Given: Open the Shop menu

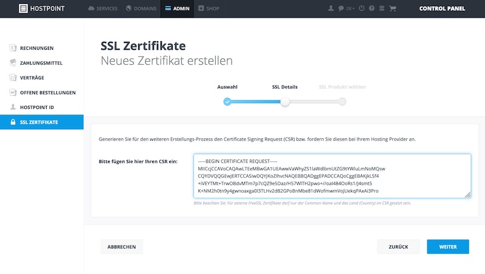Looking at the screenshot, I should (209, 8).
